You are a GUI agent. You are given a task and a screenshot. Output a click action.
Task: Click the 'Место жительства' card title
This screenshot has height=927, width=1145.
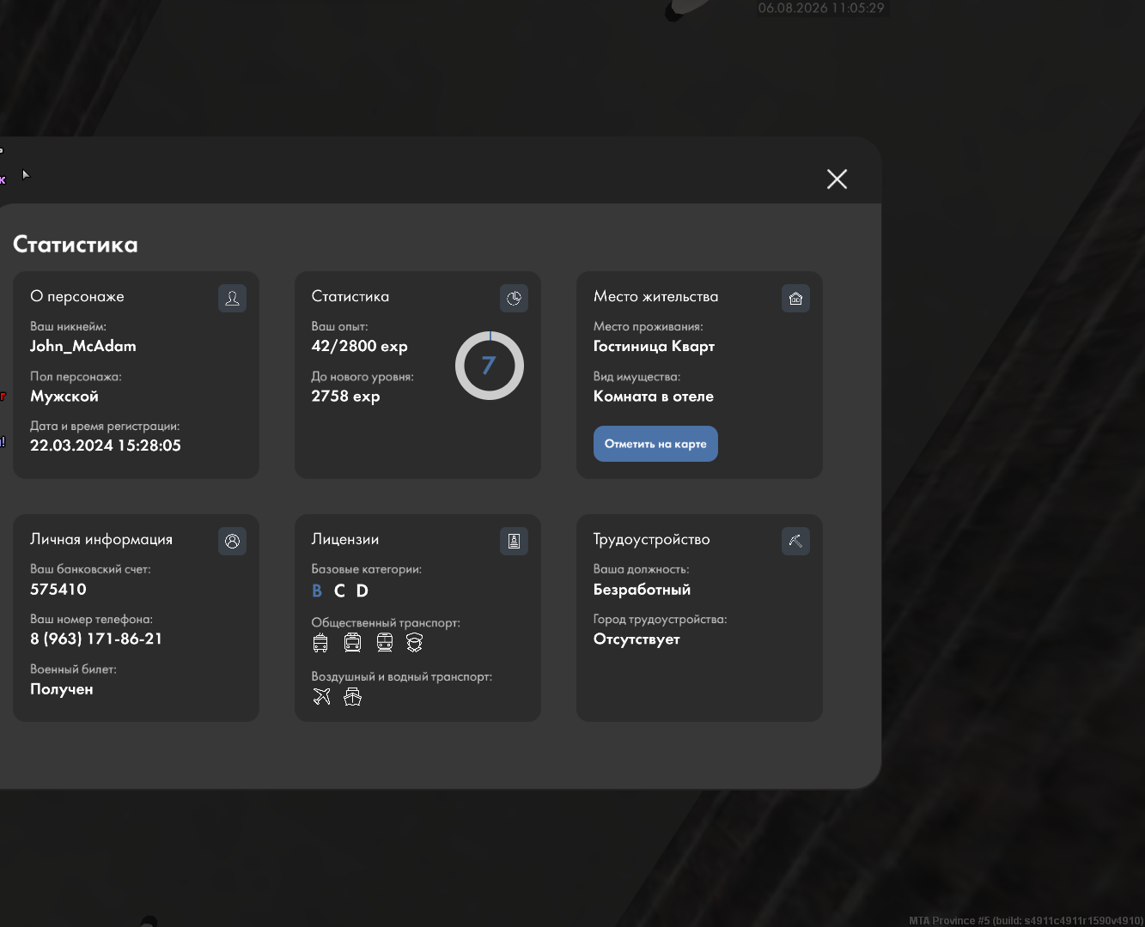pos(655,296)
